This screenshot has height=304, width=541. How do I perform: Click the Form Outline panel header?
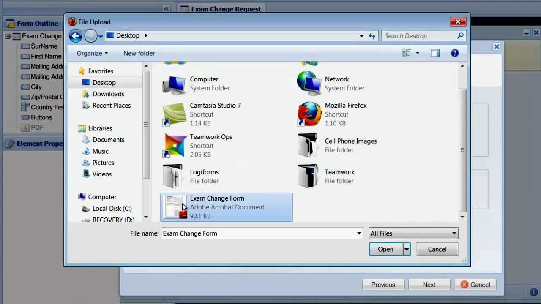pyautogui.click(x=33, y=24)
